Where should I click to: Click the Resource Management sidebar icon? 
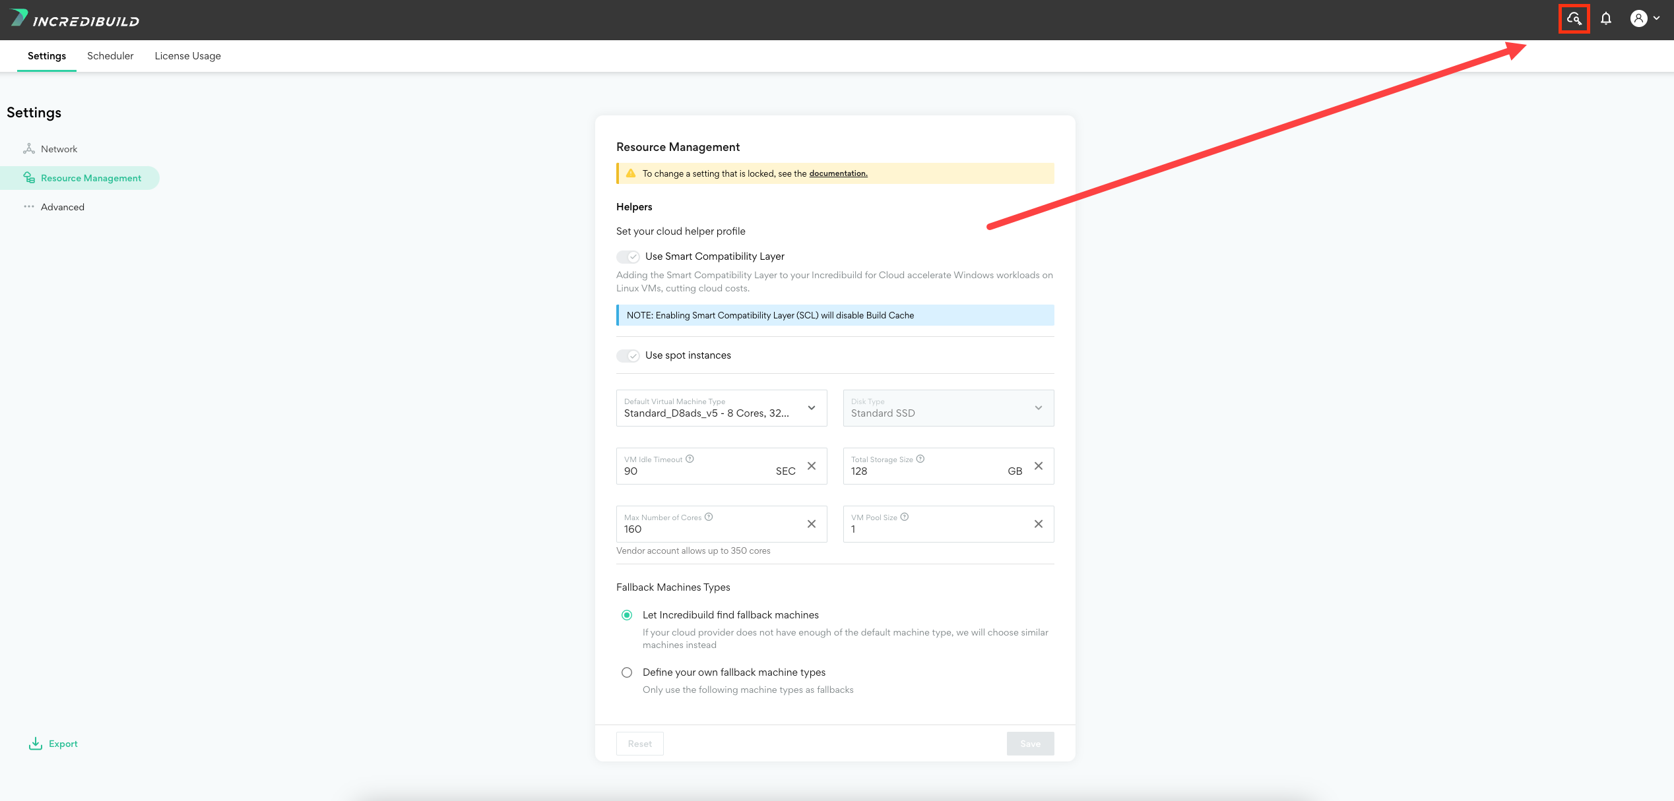point(29,178)
